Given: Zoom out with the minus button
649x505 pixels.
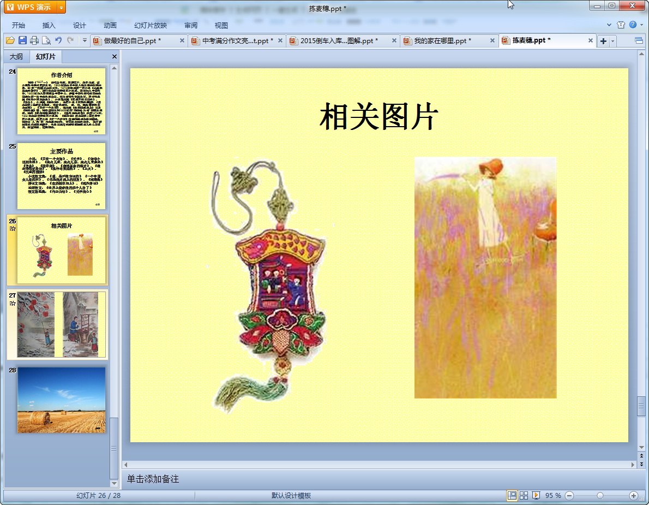Looking at the screenshot, I should coord(569,496).
